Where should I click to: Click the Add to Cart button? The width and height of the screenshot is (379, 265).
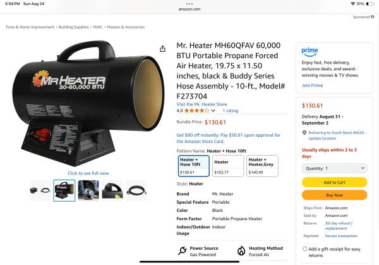pyautogui.click(x=335, y=182)
